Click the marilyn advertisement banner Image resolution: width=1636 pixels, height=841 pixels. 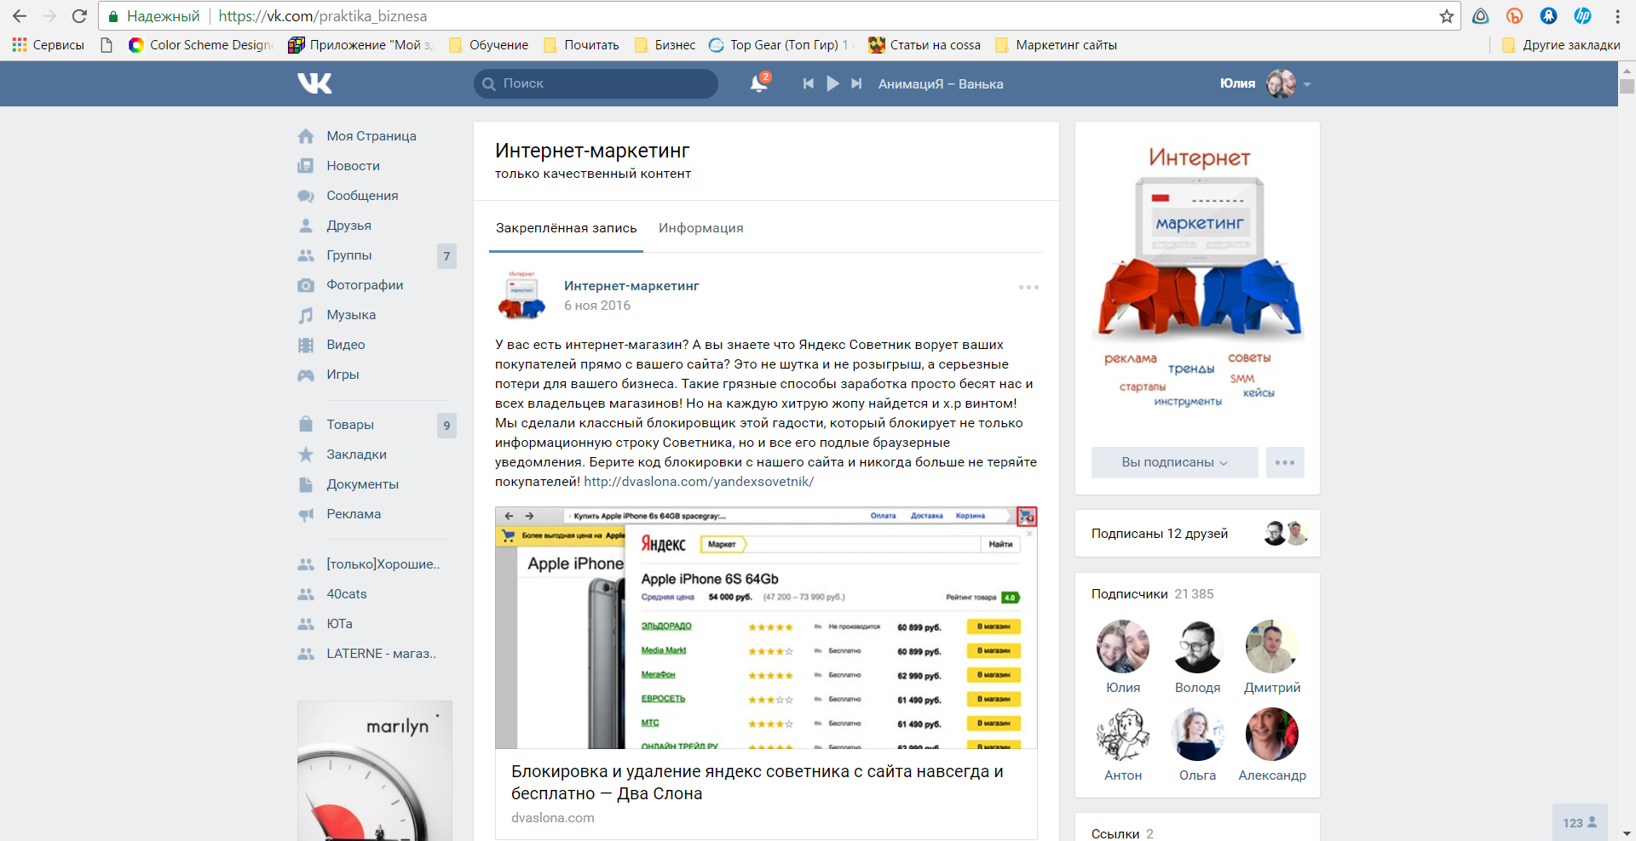[x=375, y=771]
